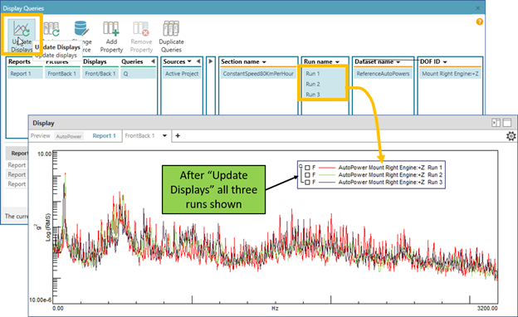Screen dimensions: 518x317
Task: Open the orange help question mark
Action: click(479, 22)
